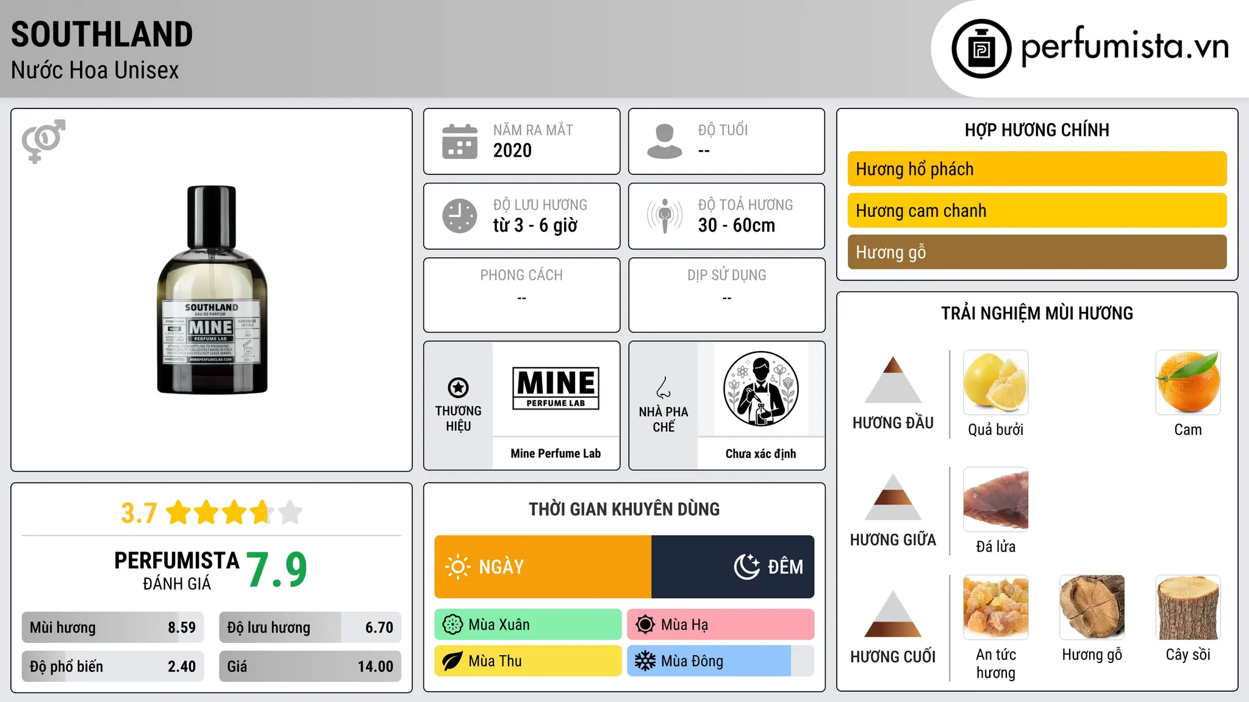Viewport: 1249px width, 702px height.
Task: Click the unisex gender symbol icon
Action: pyautogui.click(x=43, y=141)
